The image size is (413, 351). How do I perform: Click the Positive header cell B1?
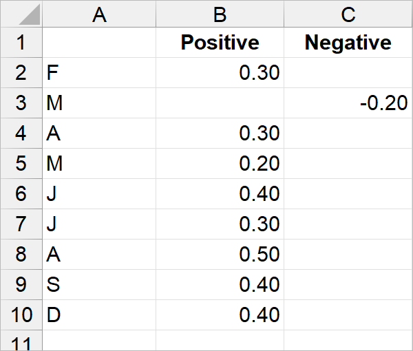pos(219,43)
